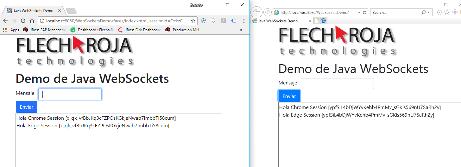Bookmark this page with the star icon
This screenshot has height=167, width=461.
(193, 21)
